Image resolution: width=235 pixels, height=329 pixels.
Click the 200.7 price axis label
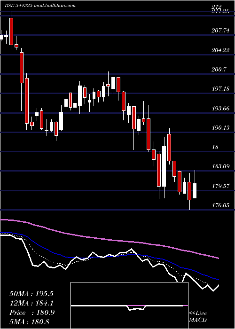click(x=219, y=70)
